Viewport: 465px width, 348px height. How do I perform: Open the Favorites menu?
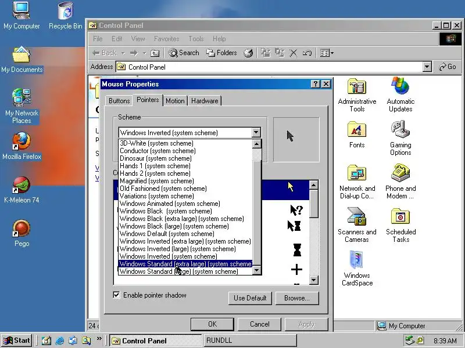[x=167, y=39]
